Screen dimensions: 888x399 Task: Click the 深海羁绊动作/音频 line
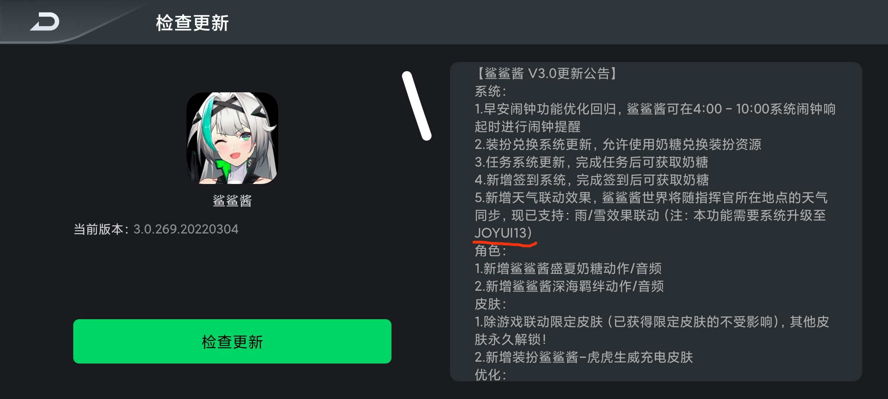point(569,286)
